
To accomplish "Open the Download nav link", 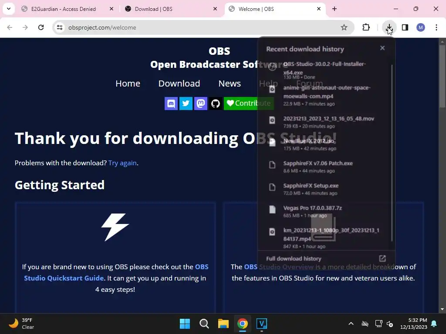I will click(x=179, y=83).
